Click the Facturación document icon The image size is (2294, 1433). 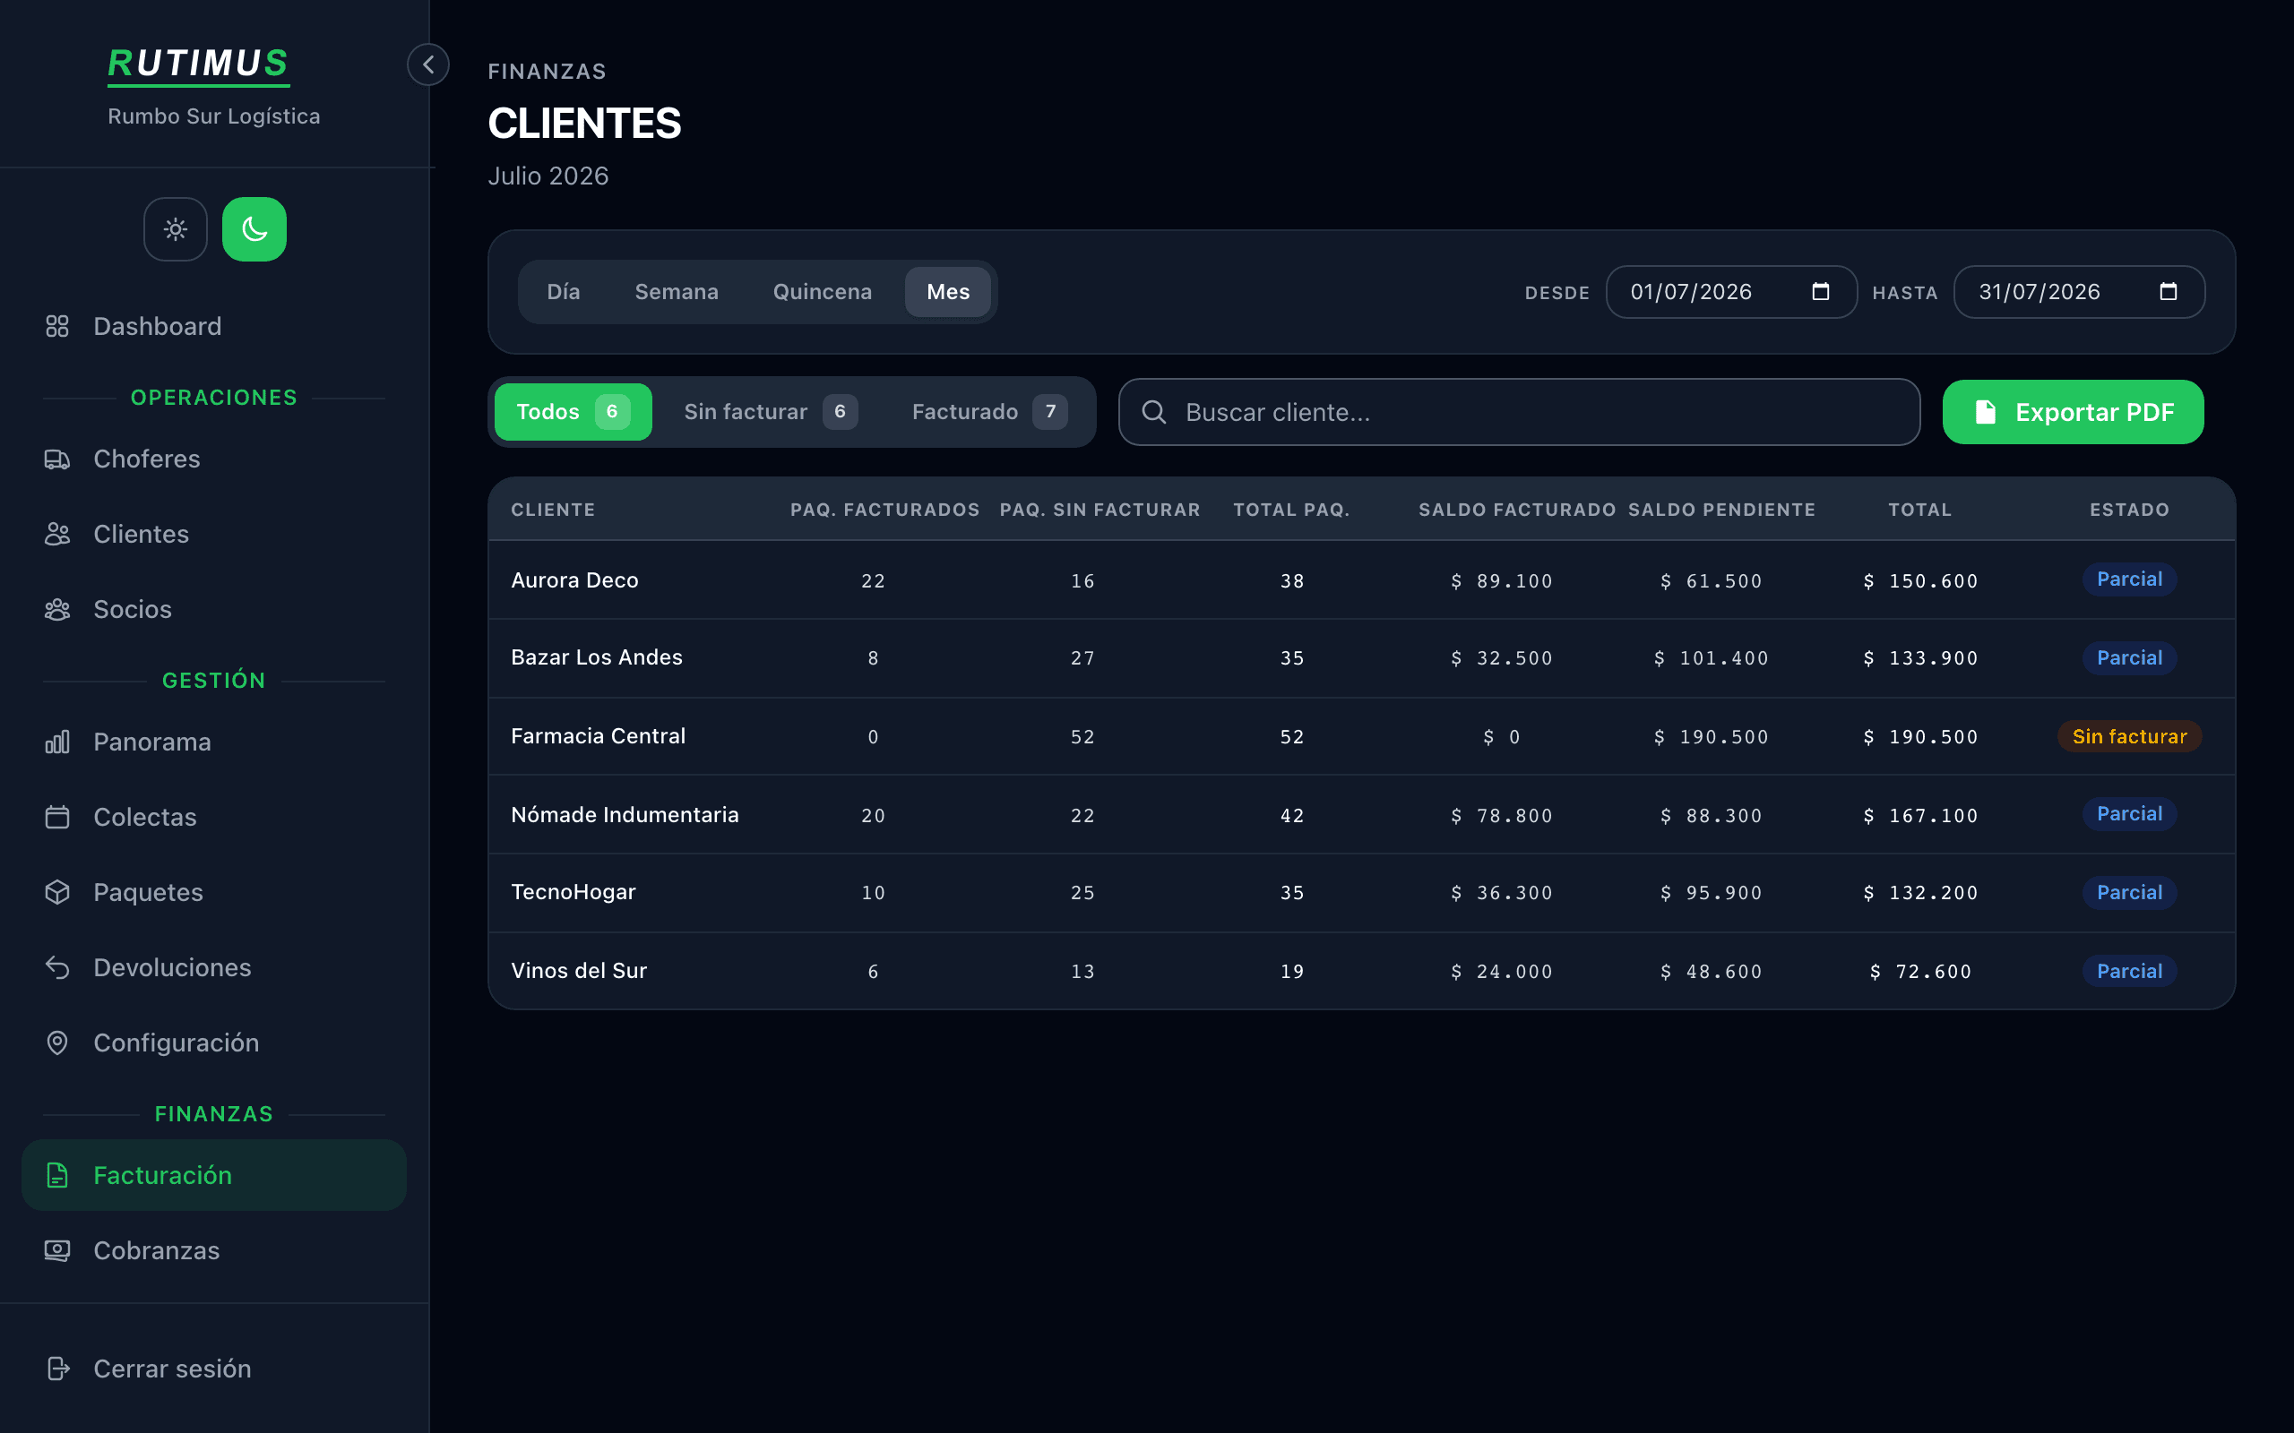[x=56, y=1175]
